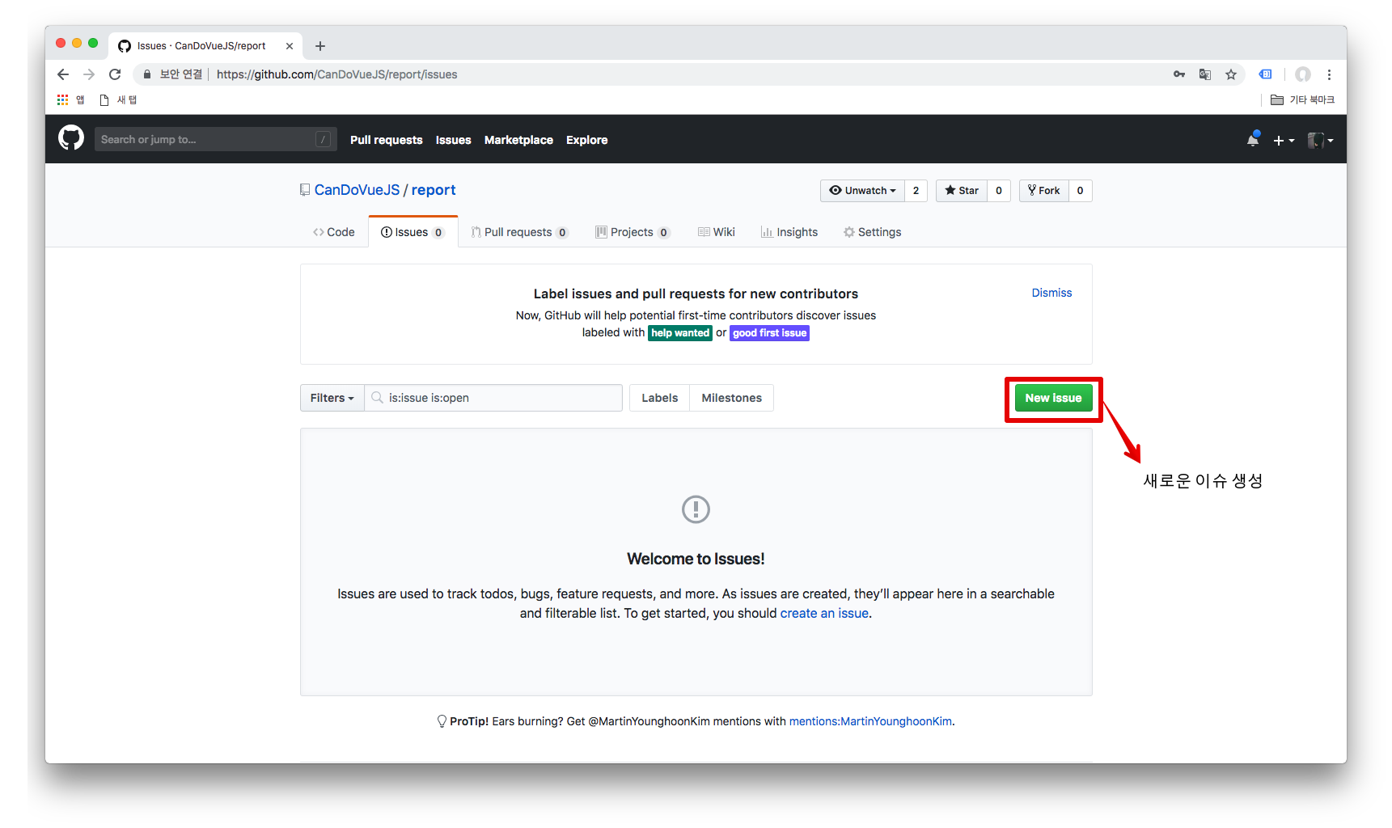The image size is (1392, 828).
Task: Click the good first issue label
Action: pyautogui.click(x=769, y=333)
